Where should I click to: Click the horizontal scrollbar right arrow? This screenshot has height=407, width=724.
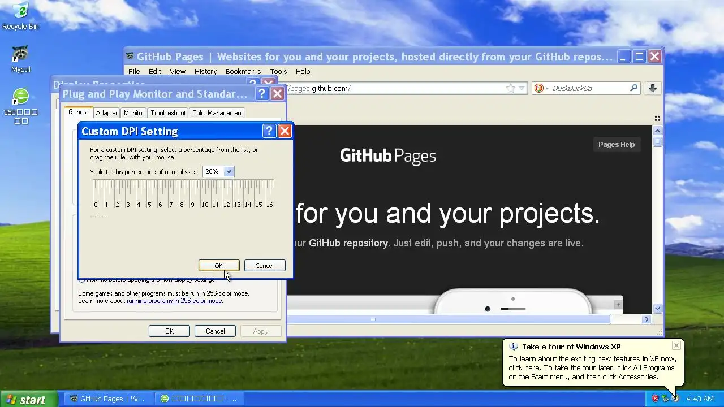647,319
